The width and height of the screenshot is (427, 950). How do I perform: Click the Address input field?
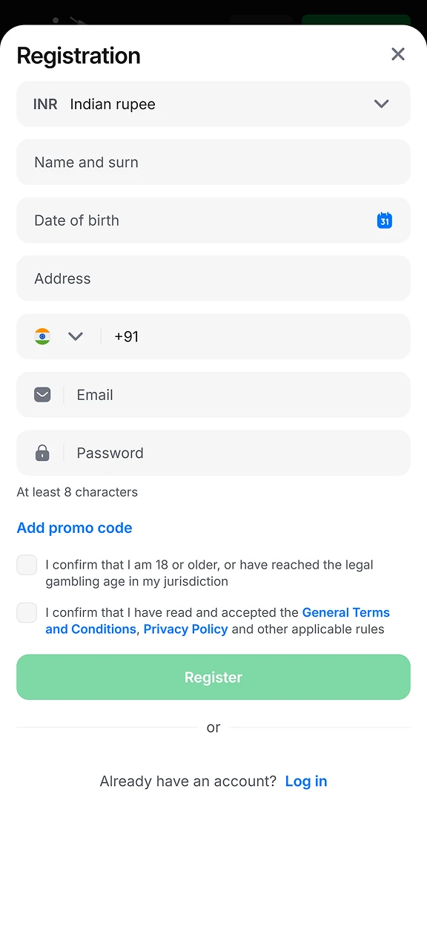(213, 278)
